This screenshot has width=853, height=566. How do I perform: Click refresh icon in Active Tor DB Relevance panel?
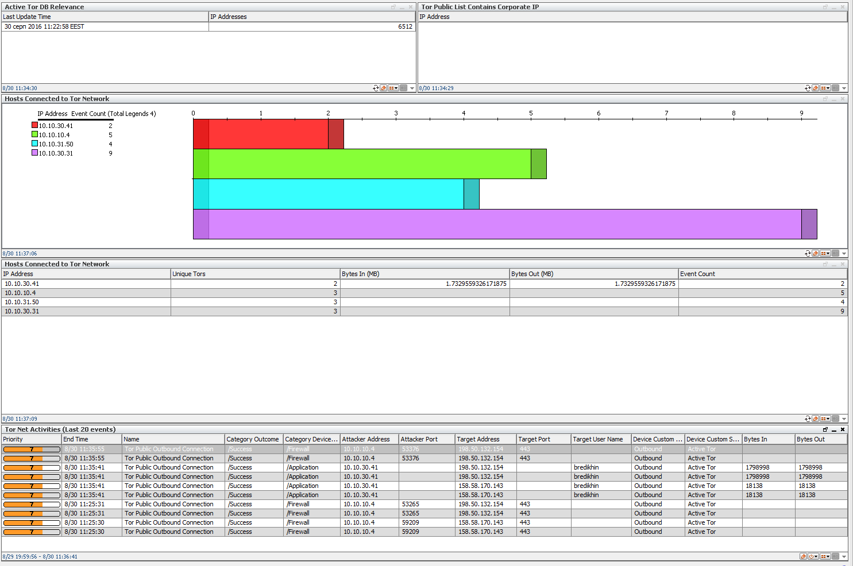[376, 88]
